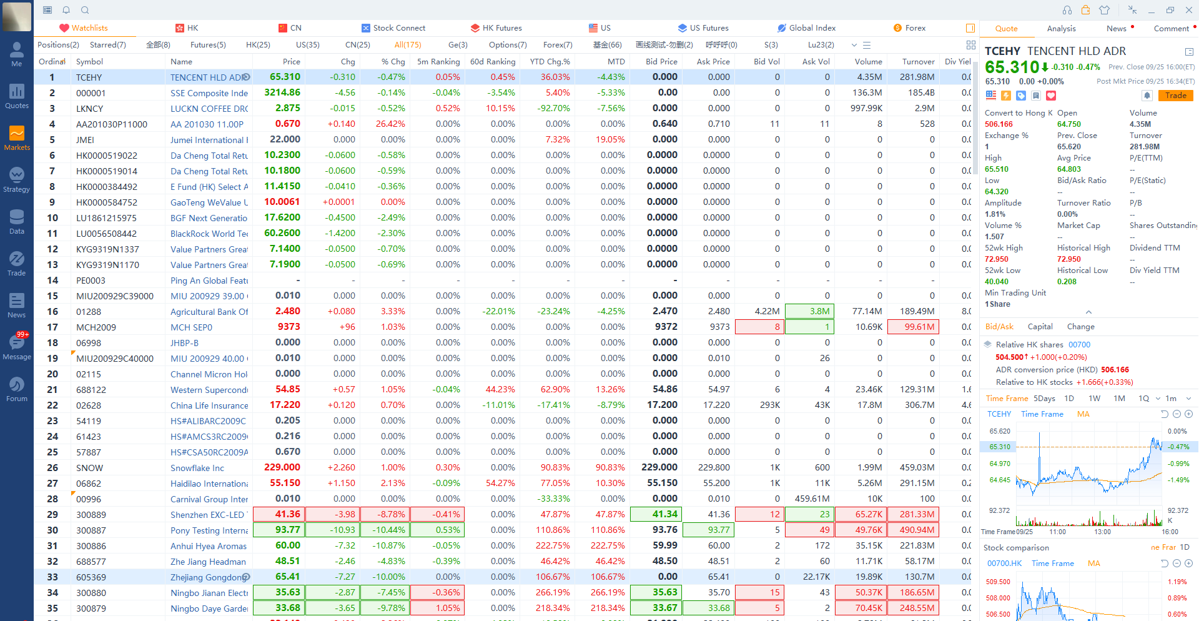Toggle side panel with orange square icon
The height and width of the screenshot is (621, 1199).
tap(970, 28)
